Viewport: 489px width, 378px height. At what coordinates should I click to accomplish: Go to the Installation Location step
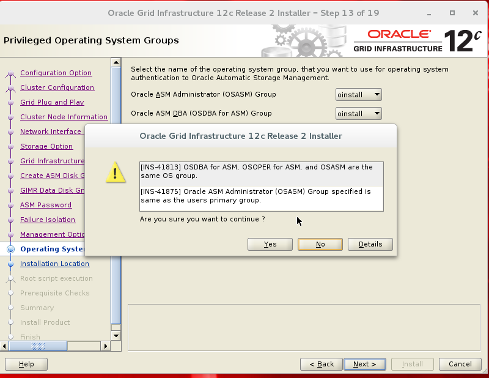click(54, 264)
